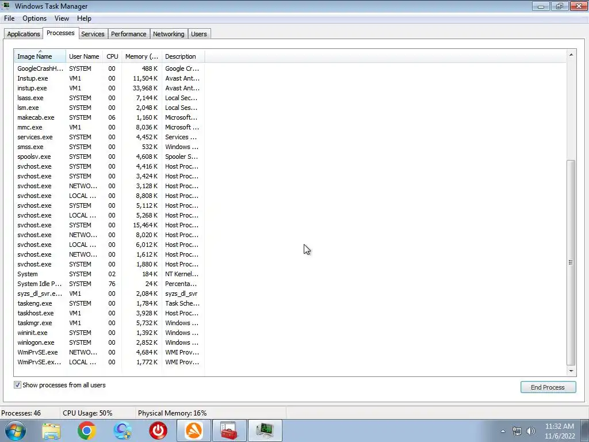Viewport: 589px width, 442px height.
Task: Show hidden system tray icons arrow
Action: click(x=503, y=431)
